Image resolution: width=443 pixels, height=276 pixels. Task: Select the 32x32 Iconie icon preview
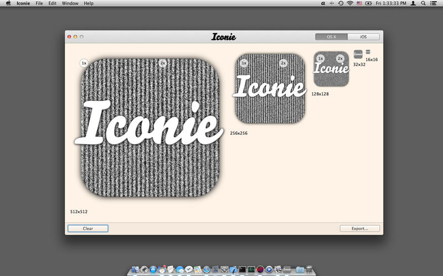(x=358, y=54)
